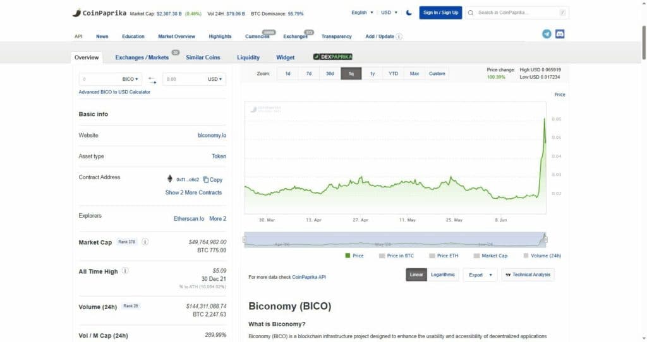Open Widget tab
Viewport: 647px width, 342px height.
pyautogui.click(x=285, y=57)
